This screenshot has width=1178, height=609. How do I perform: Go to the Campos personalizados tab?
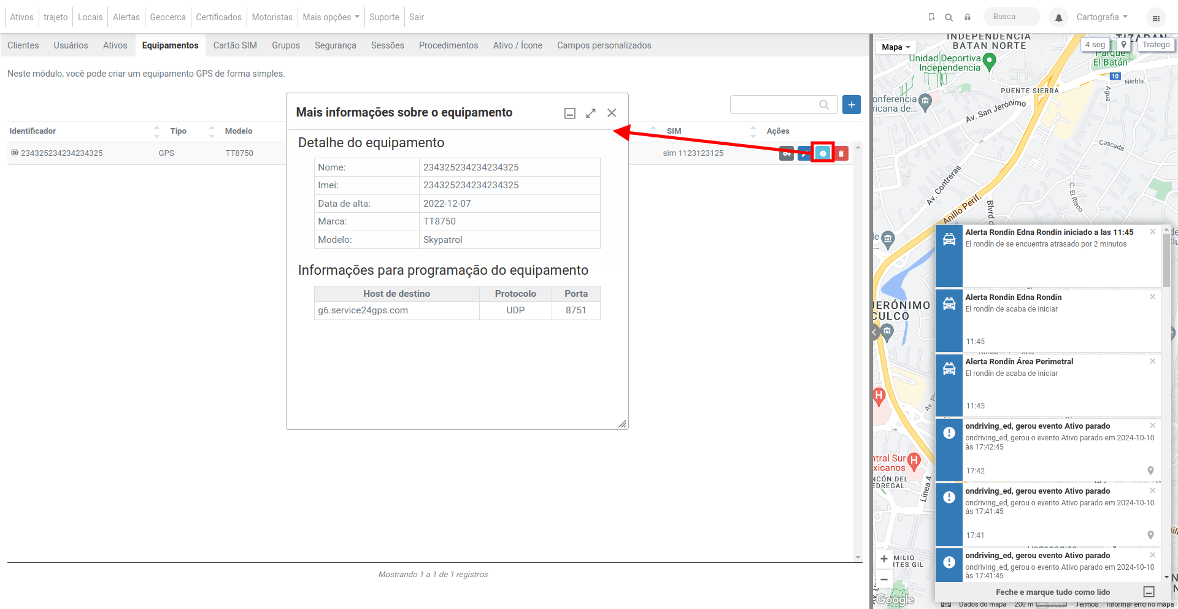[604, 45]
